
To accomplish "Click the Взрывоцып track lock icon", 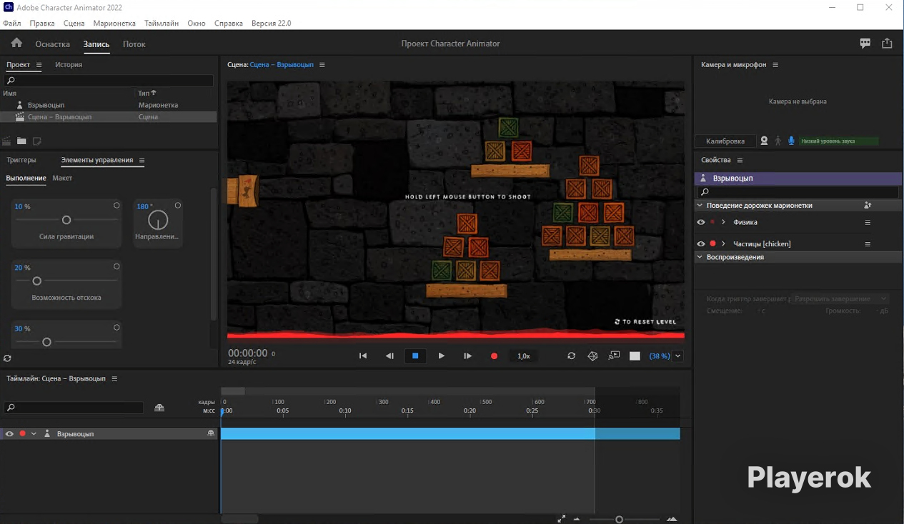I will 211,433.
